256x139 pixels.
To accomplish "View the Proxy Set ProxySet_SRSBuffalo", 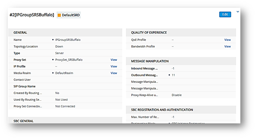I will (114, 60).
